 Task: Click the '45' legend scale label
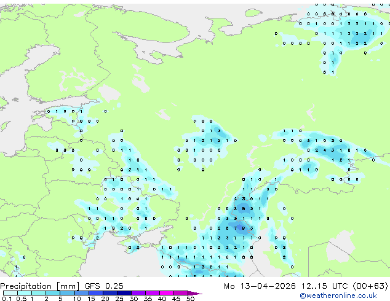(x=176, y=299)
